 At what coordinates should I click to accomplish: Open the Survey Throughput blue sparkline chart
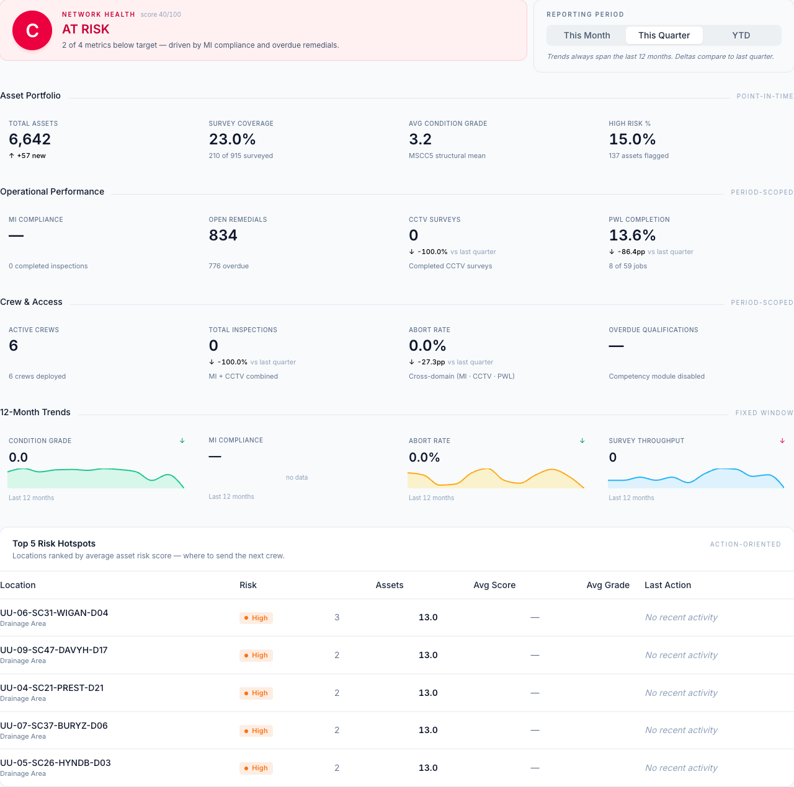(696, 478)
